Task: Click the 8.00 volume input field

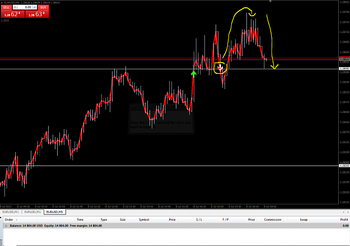Action: [x=25, y=7]
